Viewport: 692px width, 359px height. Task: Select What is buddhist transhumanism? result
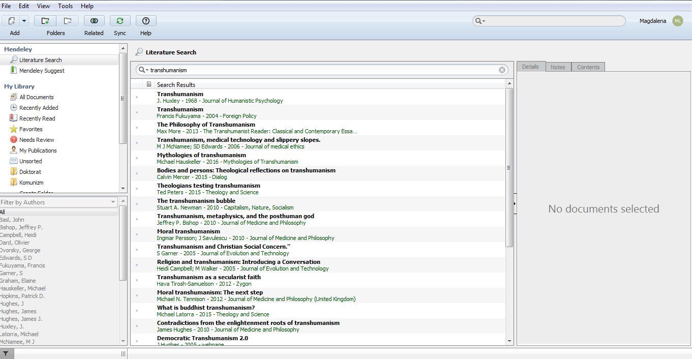pyautogui.click(x=318, y=311)
